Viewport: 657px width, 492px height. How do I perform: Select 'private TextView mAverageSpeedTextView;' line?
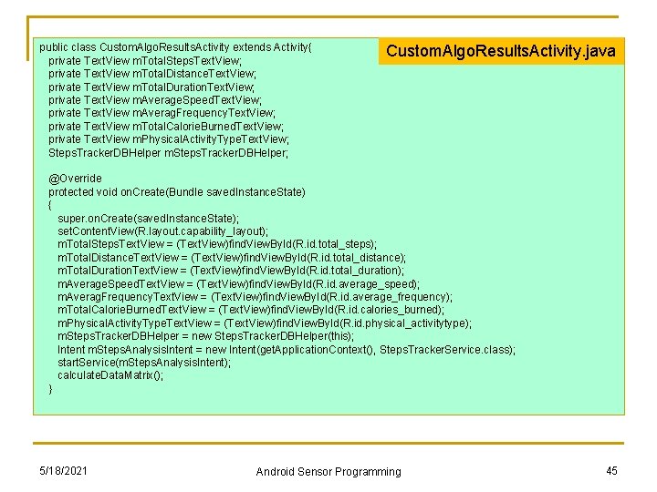155,100
